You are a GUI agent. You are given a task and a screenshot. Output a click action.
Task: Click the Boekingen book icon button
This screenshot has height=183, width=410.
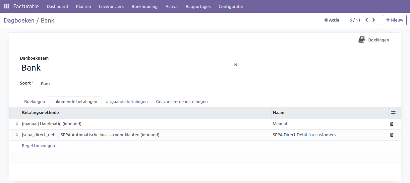[374, 40]
